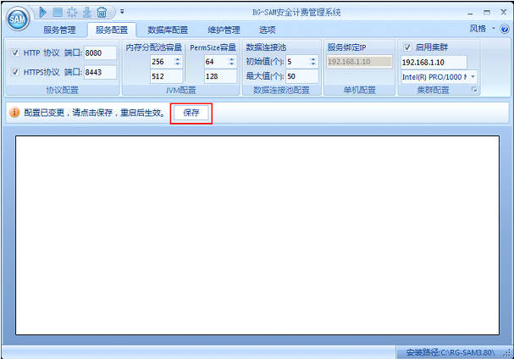
Task: Click the PermSize field showing 64
Action: [216, 61]
